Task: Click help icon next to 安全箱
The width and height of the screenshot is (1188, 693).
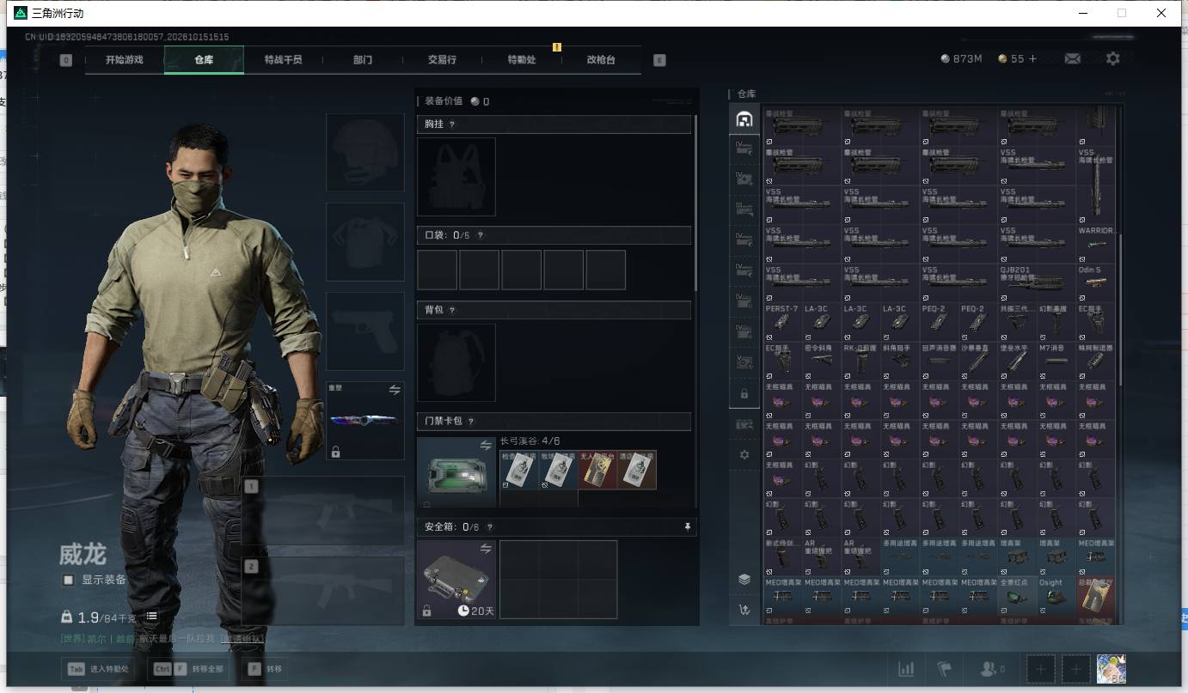Action: [x=490, y=527]
